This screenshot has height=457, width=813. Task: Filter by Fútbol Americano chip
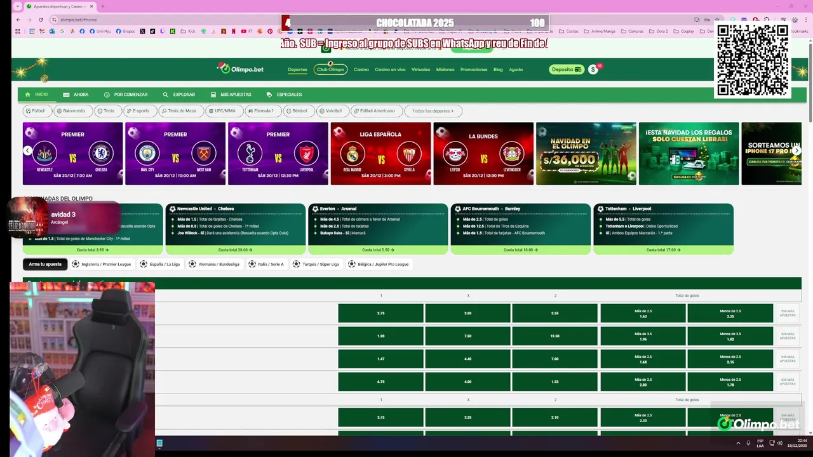(x=376, y=111)
